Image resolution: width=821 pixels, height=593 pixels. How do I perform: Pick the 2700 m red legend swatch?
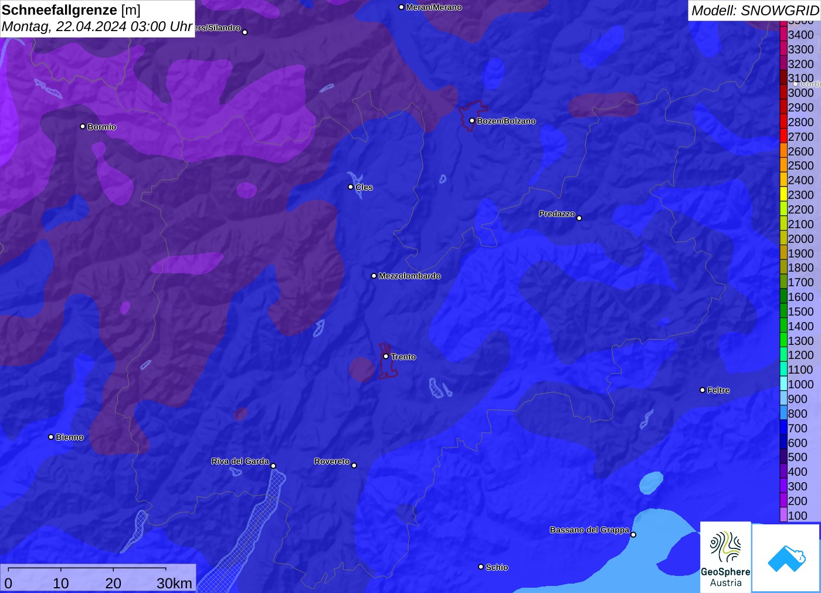tap(783, 137)
